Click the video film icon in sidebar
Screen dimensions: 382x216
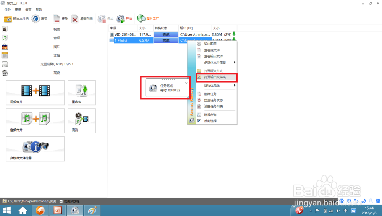coord(5,29)
